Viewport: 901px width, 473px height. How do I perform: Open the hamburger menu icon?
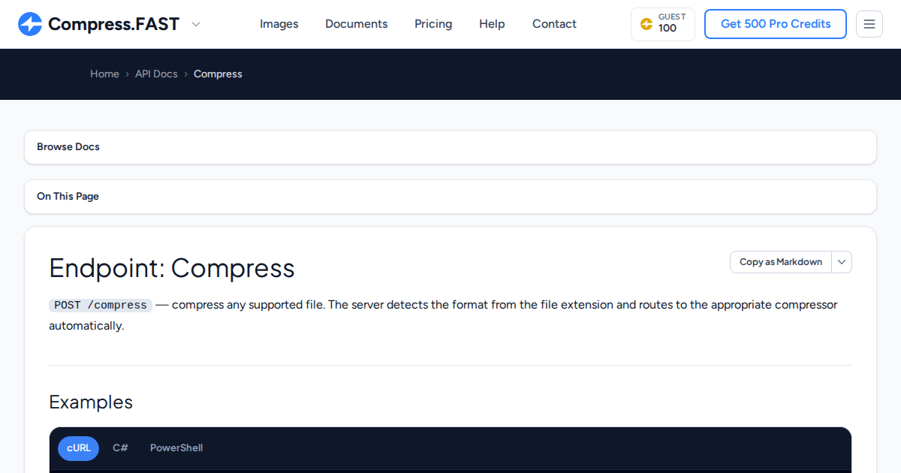tap(869, 24)
